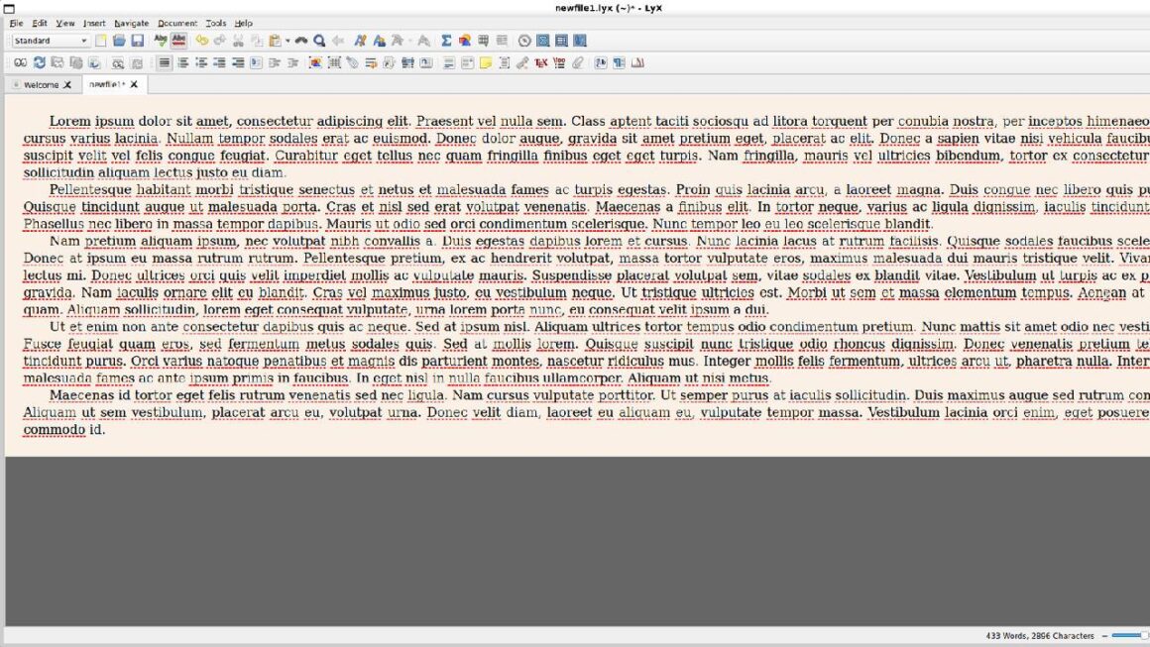1150x647 pixels.
Task: Run the spellchecker (Abc checkmark icon)
Action: 160,41
